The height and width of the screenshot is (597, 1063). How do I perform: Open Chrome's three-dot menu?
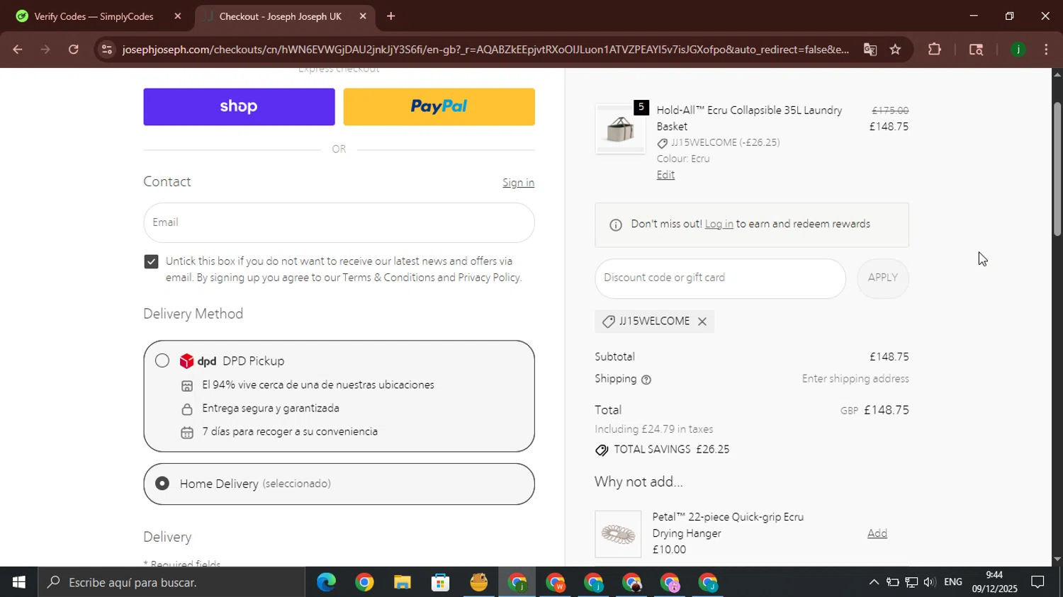pyautogui.click(x=1046, y=50)
